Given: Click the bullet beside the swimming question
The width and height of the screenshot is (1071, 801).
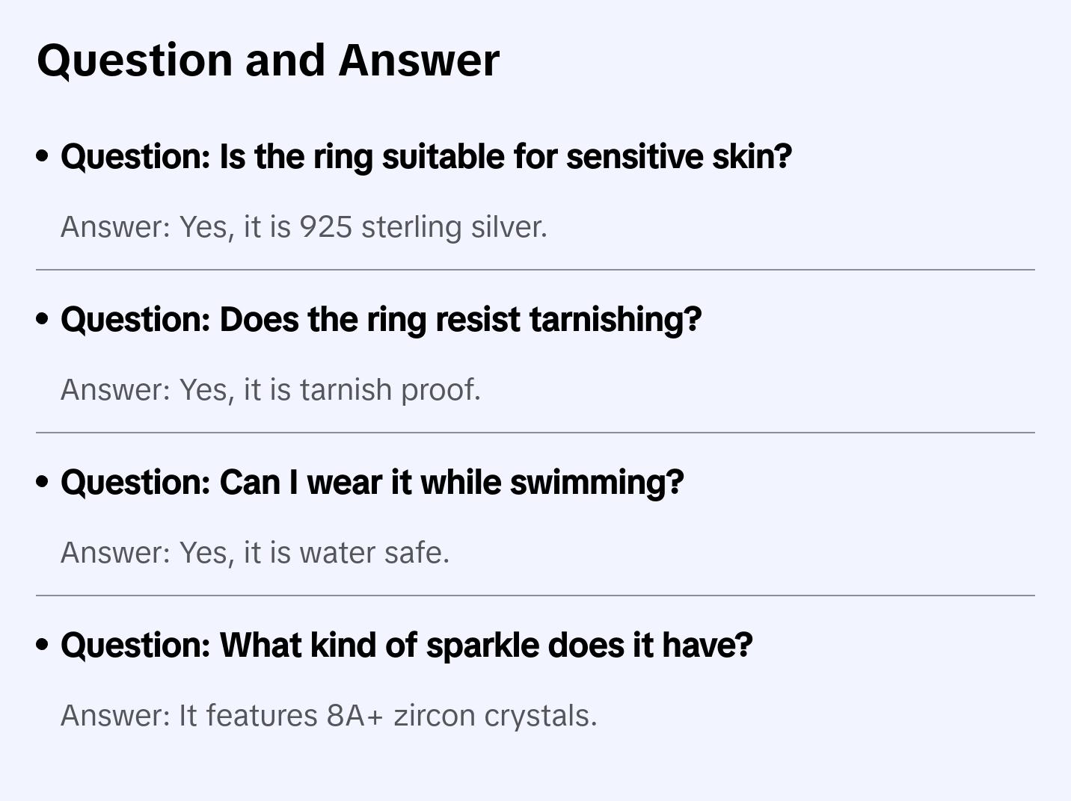Looking at the screenshot, I should [x=43, y=483].
